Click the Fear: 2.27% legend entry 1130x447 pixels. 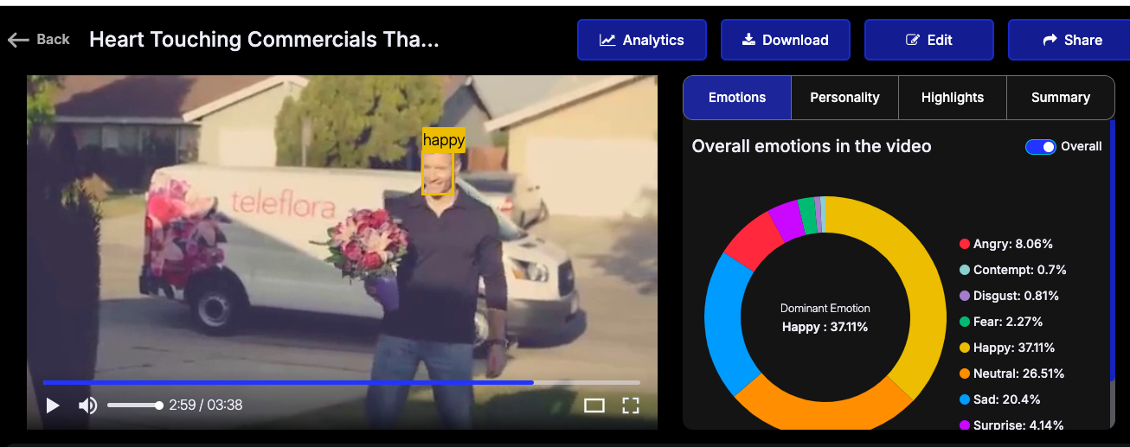(1001, 322)
